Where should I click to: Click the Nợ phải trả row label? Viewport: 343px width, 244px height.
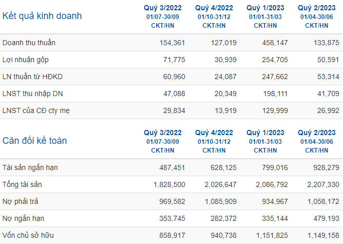(21, 201)
